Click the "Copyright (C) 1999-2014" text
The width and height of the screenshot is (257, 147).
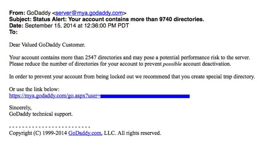38,133
